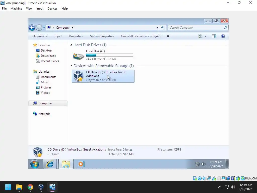Click the Explorer back arrow button
This screenshot has height=193, width=257.
[32, 28]
